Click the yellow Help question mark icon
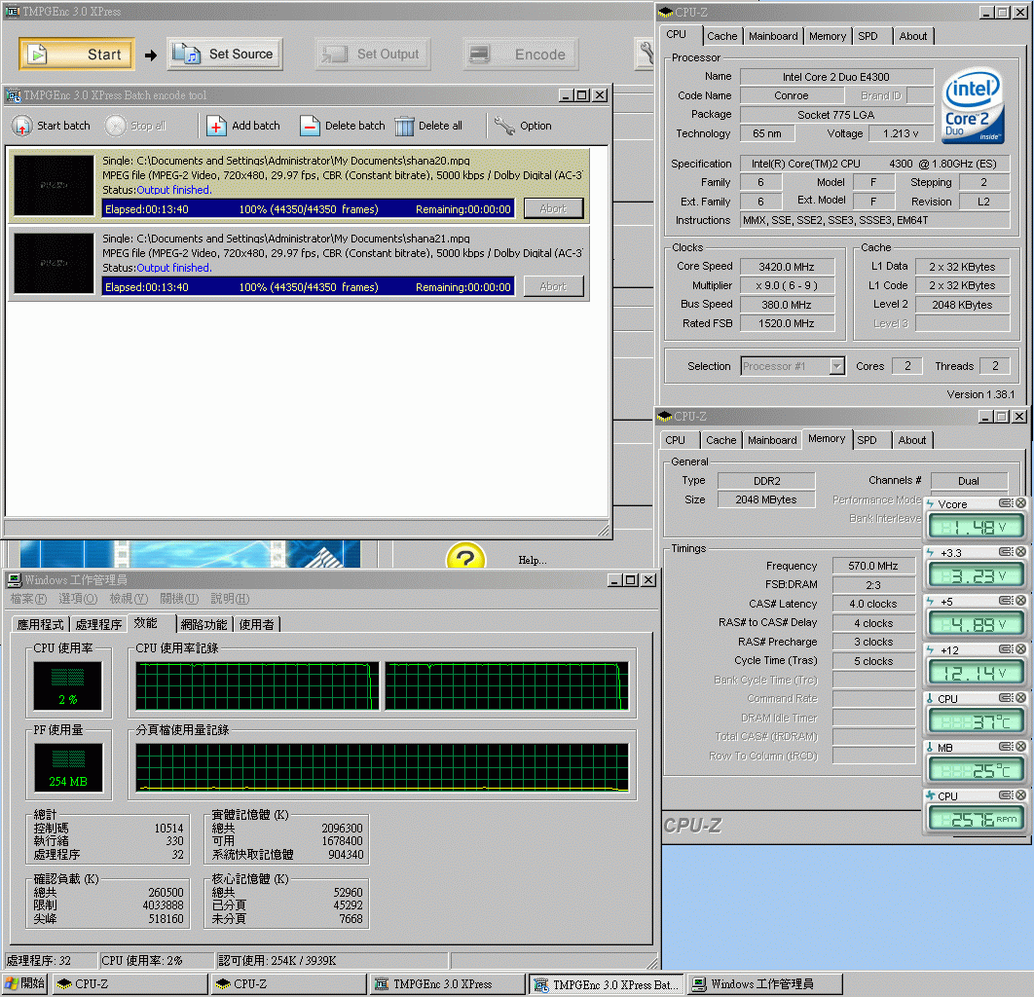The height and width of the screenshot is (997, 1034). click(x=465, y=557)
